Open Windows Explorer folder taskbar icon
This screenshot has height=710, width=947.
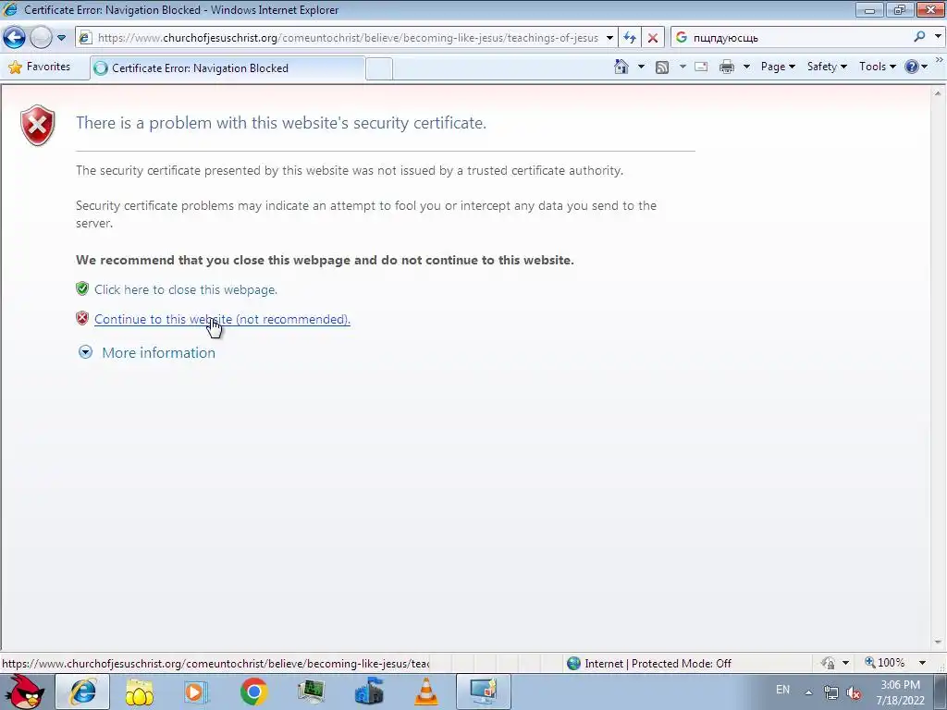[140, 692]
